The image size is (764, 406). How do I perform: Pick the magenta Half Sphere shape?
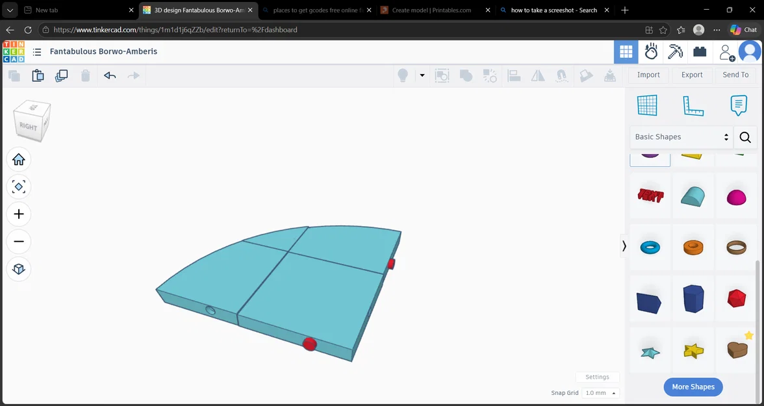click(x=736, y=196)
